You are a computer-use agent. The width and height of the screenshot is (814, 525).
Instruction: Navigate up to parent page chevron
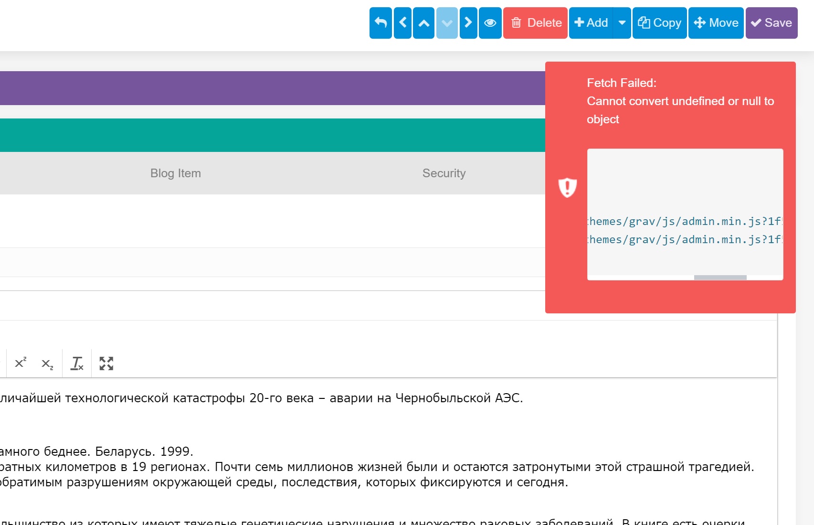(x=423, y=23)
